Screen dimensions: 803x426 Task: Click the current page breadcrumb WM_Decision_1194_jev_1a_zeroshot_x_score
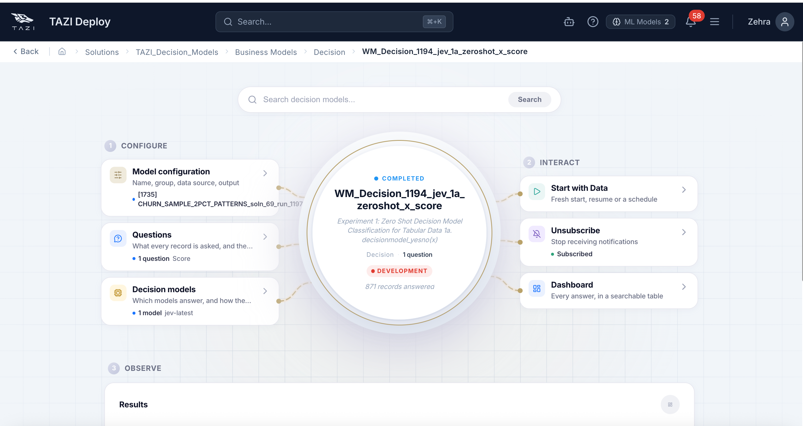pos(444,51)
